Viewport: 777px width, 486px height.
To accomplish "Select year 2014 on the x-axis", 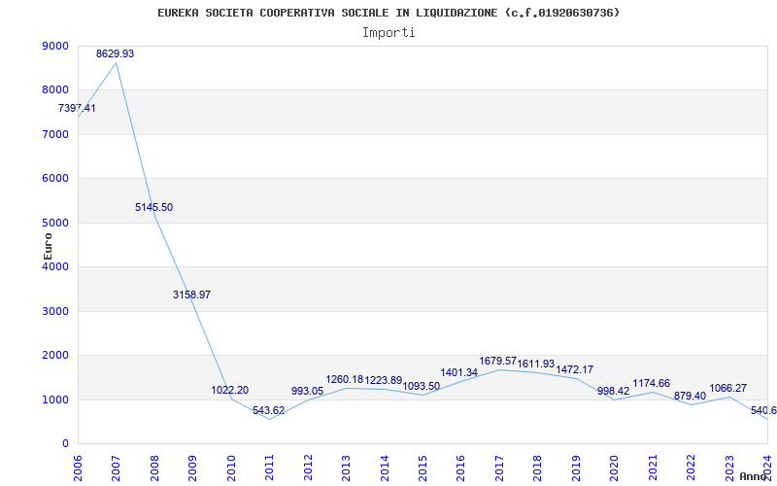I will (384, 468).
